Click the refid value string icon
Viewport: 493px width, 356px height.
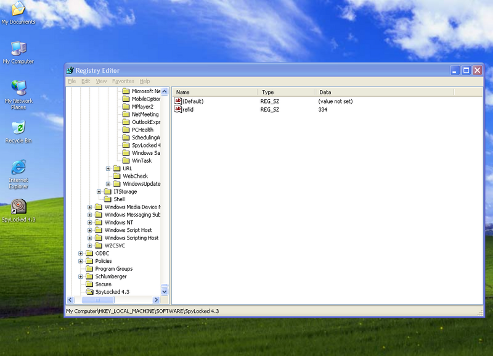[178, 109]
